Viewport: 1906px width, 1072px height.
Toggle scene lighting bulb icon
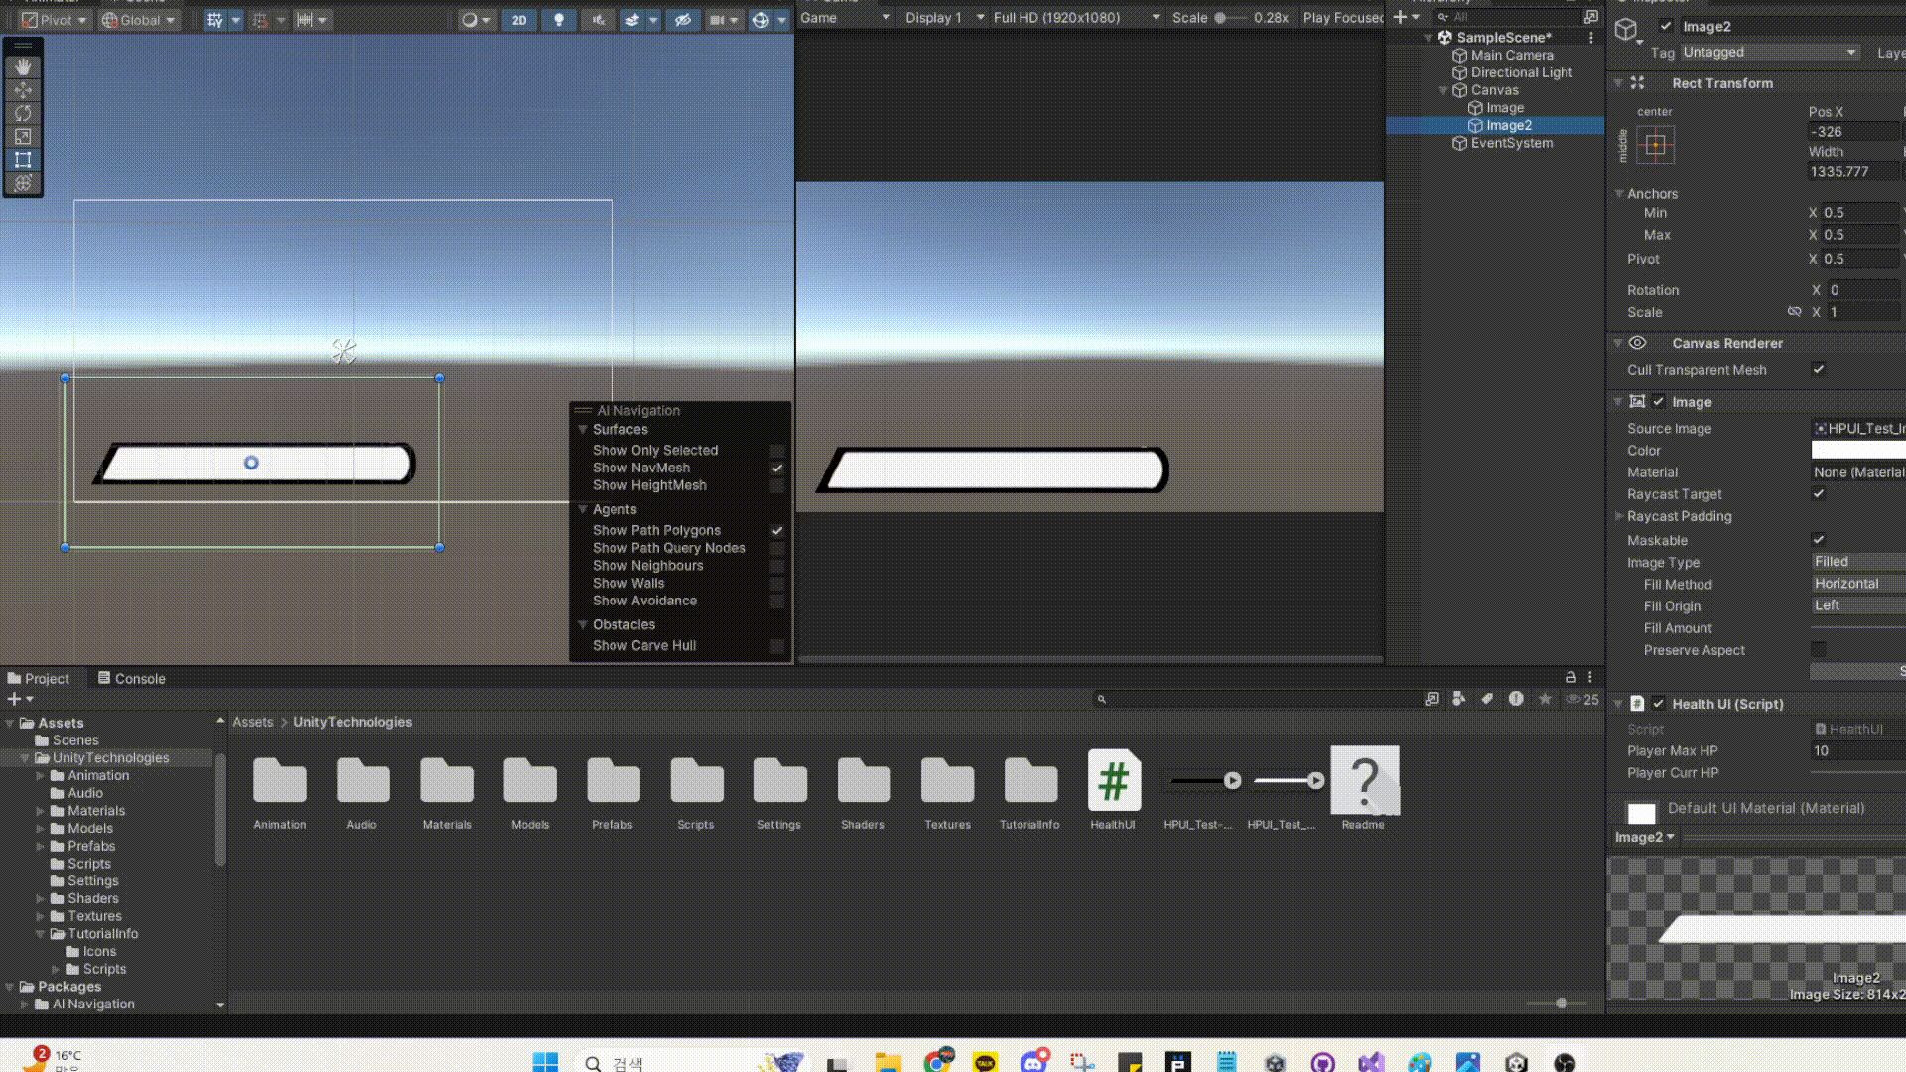(x=559, y=19)
